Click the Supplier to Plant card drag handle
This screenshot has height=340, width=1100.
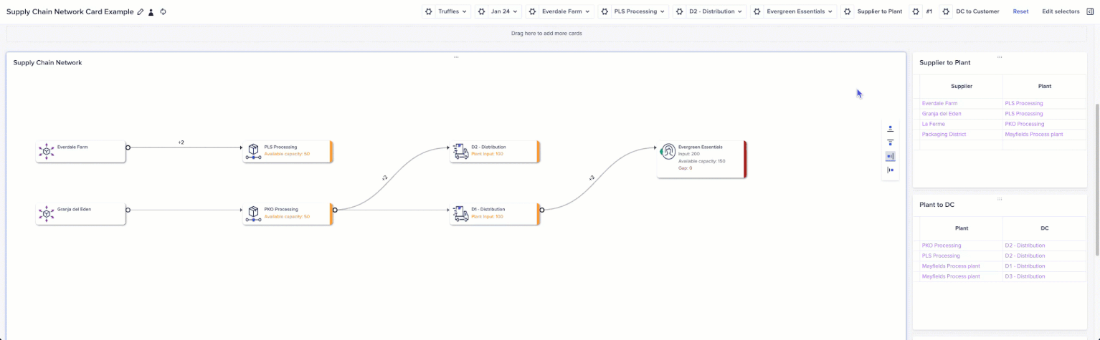tap(1000, 57)
